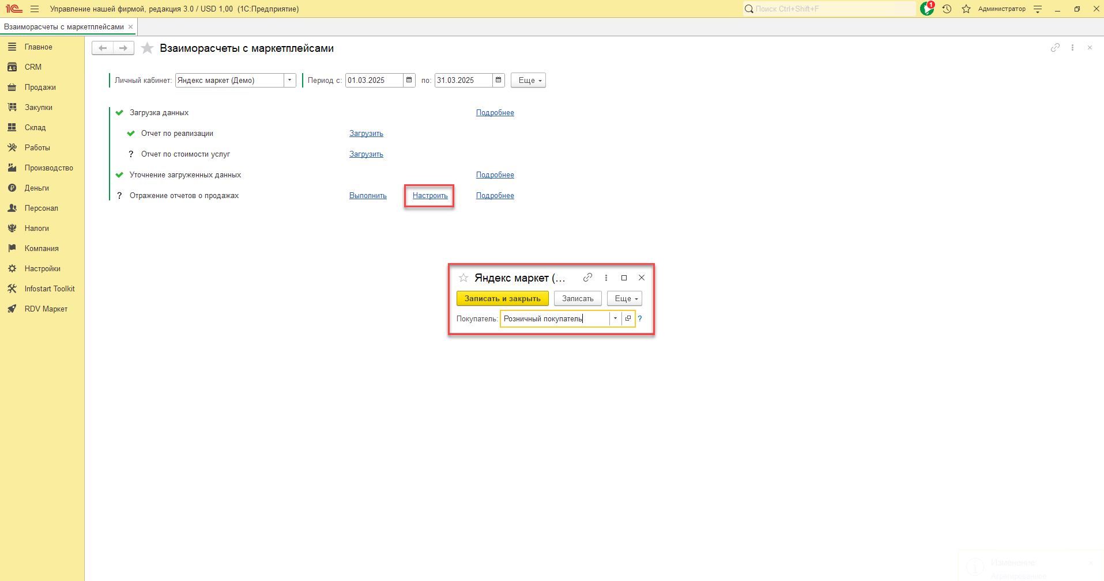Click the Администратор user name
The image size is (1104, 581).
click(x=1002, y=9)
